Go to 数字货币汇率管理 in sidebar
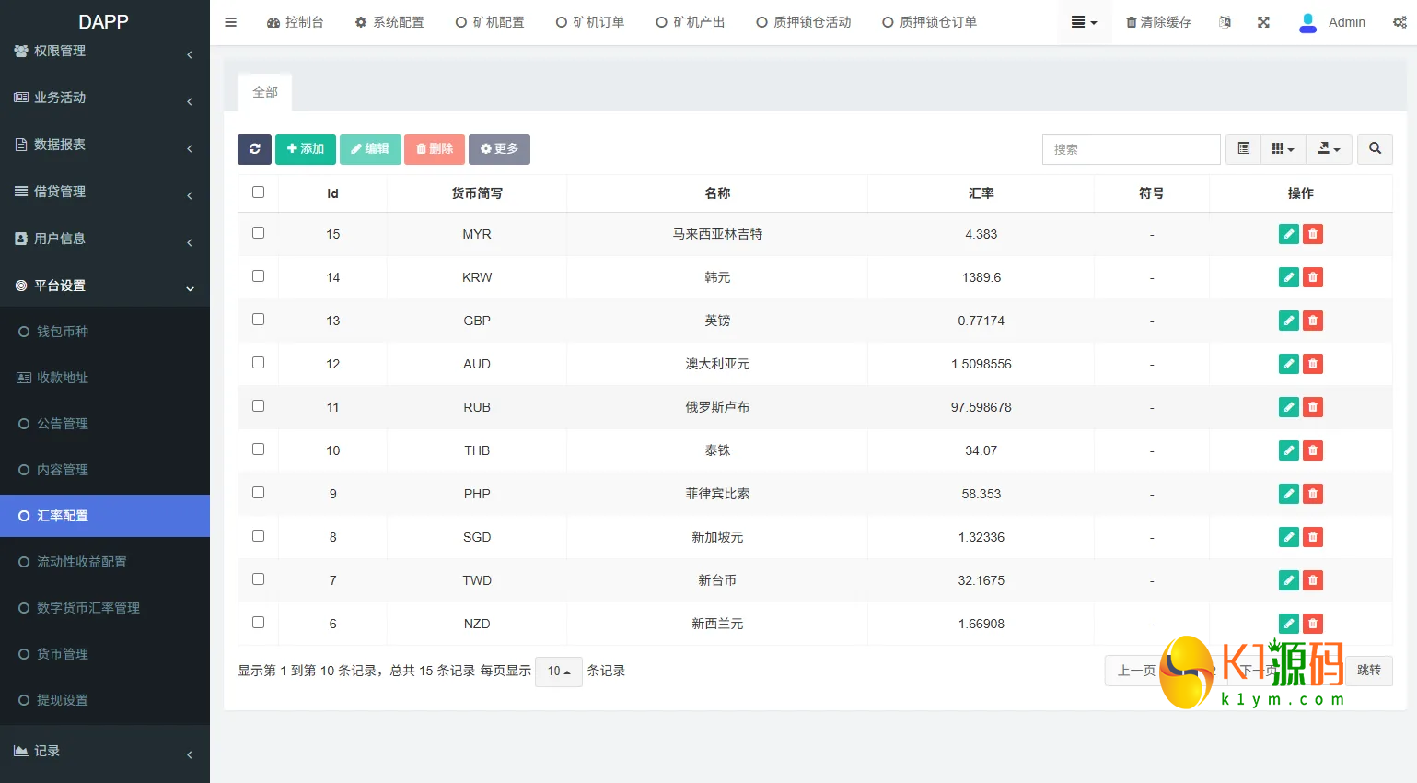Screen dimensions: 1417x783 105,608
